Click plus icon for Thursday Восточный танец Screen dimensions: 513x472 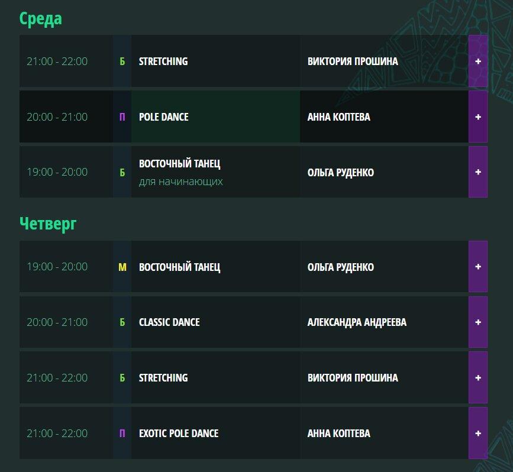click(x=478, y=267)
